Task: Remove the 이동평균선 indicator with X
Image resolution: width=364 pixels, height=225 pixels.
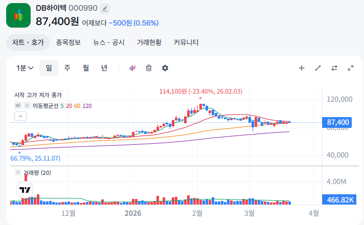Action: point(27,106)
